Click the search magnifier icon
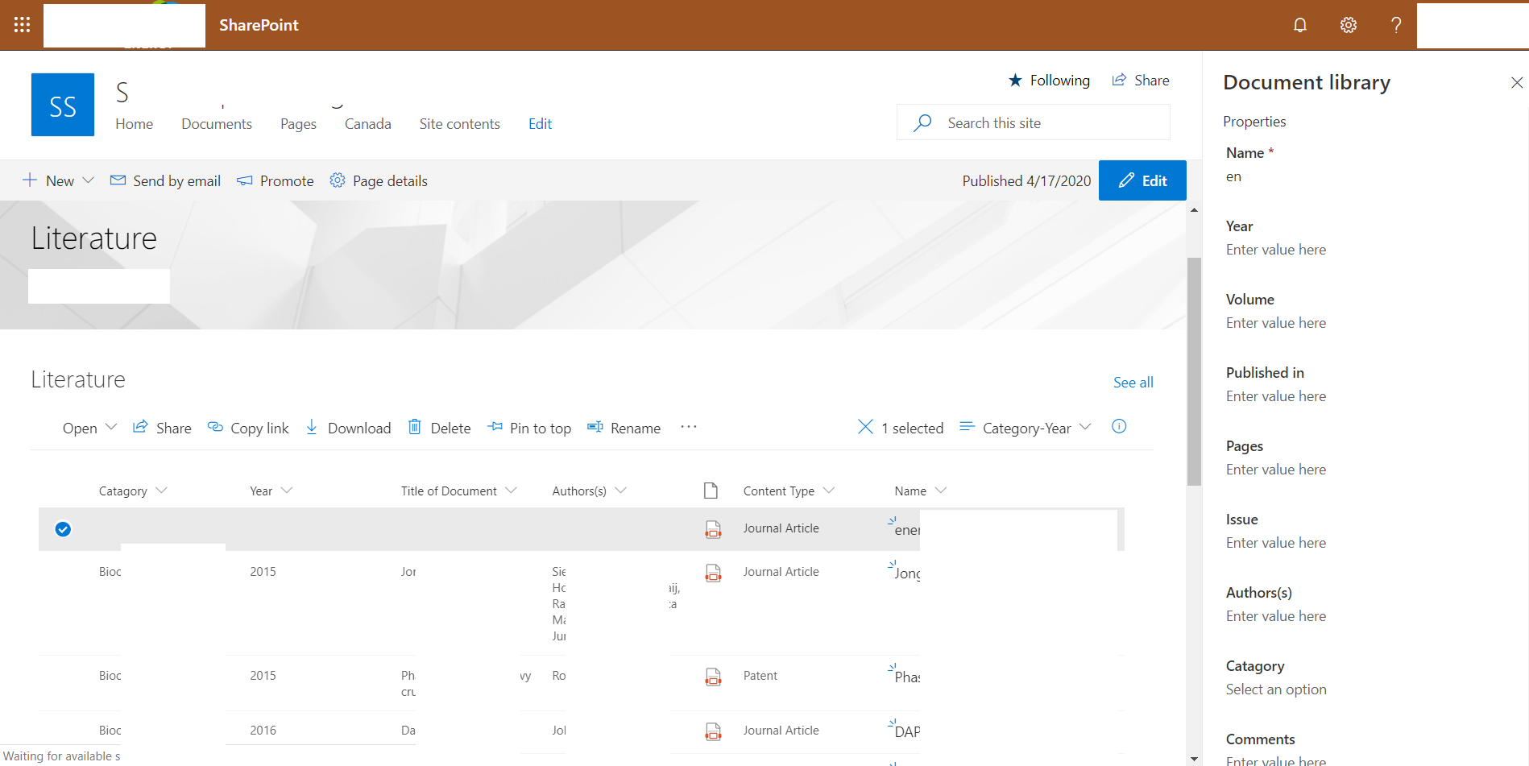 pyautogui.click(x=923, y=122)
